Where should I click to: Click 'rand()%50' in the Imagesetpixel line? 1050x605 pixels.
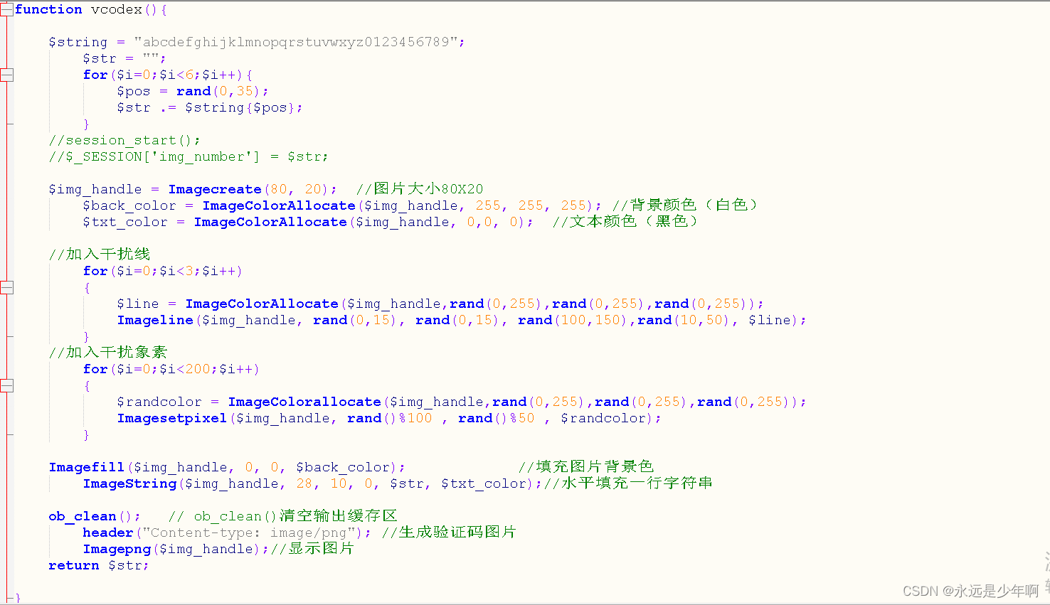(497, 418)
